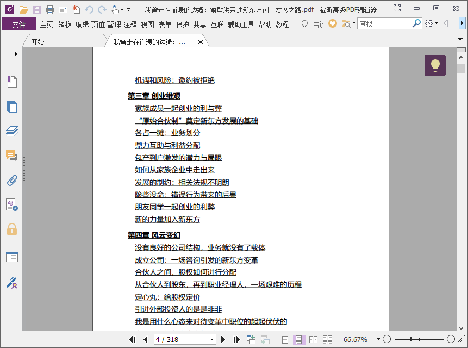Click the search magnifier icon
This screenshot has width=468, height=348.
click(x=416, y=23)
